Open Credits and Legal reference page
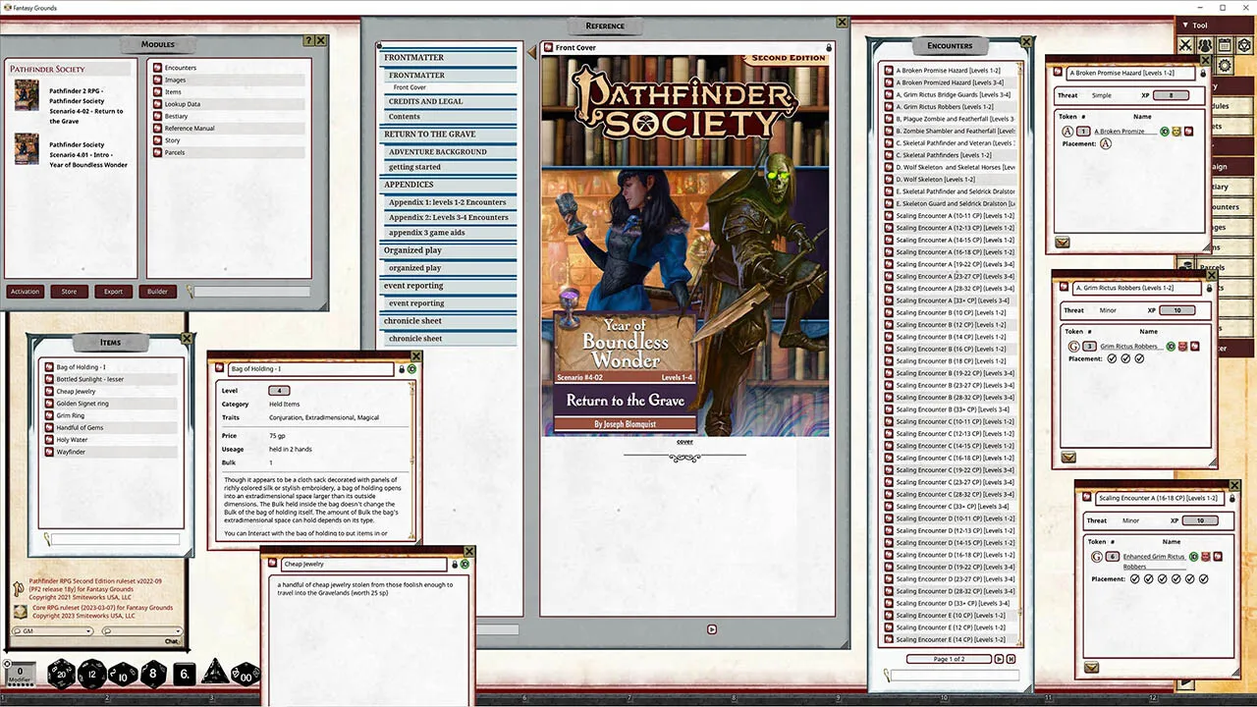This screenshot has width=1257, height=707. pos(452,101)
